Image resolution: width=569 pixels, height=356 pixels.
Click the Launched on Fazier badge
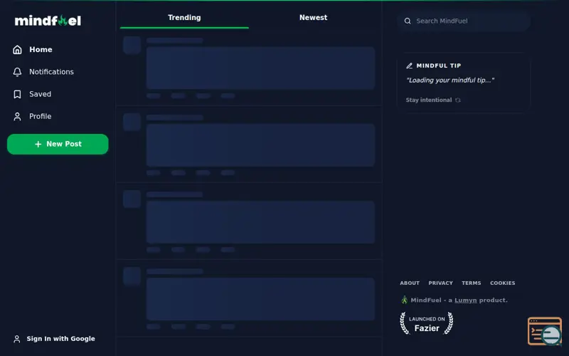pyautogui.click(x=426, y=323)
